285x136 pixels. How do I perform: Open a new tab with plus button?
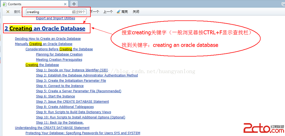click(x=74, y=4)
